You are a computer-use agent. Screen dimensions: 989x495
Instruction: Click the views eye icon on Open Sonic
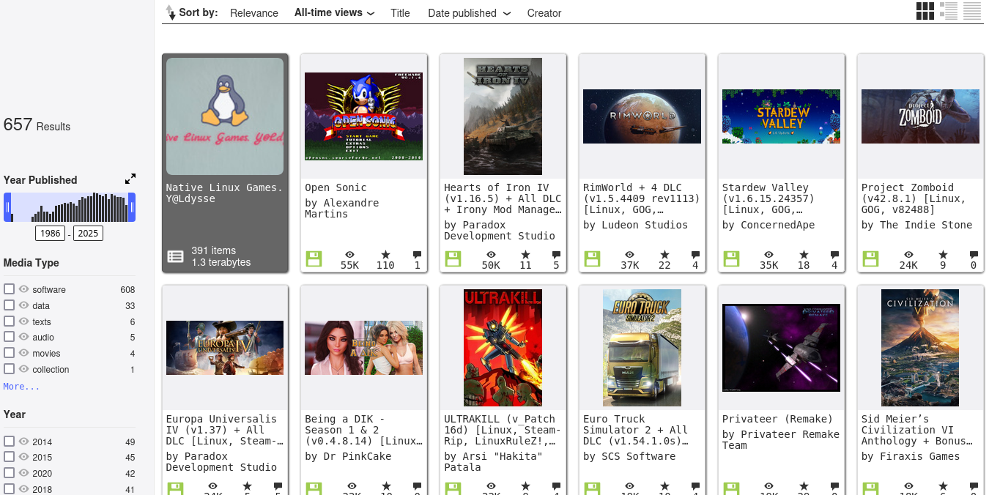pos(350,255)
